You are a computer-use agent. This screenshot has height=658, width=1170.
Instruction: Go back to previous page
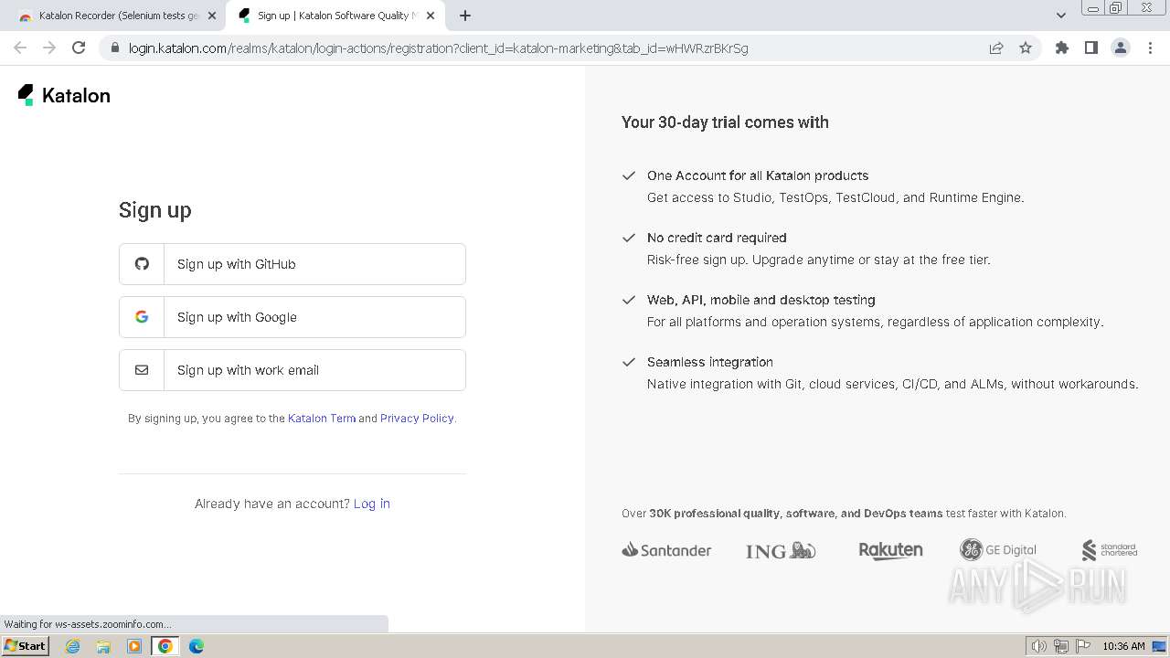tap(20, 48)
